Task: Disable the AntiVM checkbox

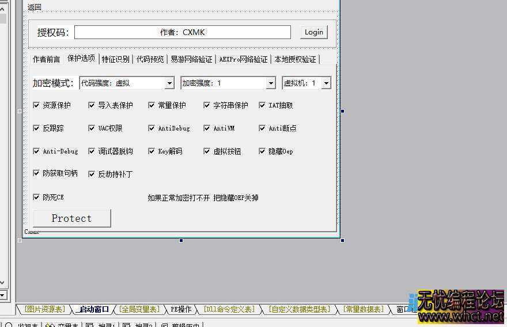Action: click(x=207, y=128)
